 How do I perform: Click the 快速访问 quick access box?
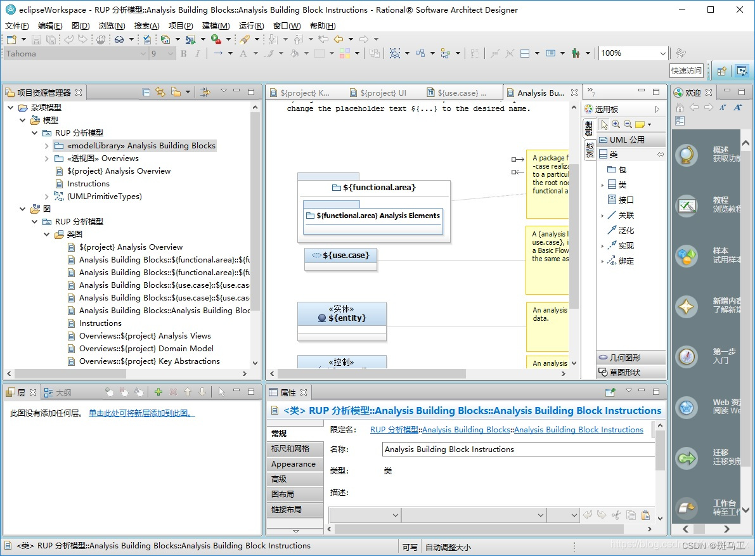[x=687, y=71]
